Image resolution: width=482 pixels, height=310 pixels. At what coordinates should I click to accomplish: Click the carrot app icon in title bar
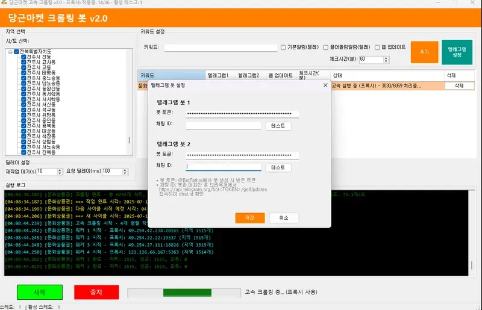click(4, 2)
